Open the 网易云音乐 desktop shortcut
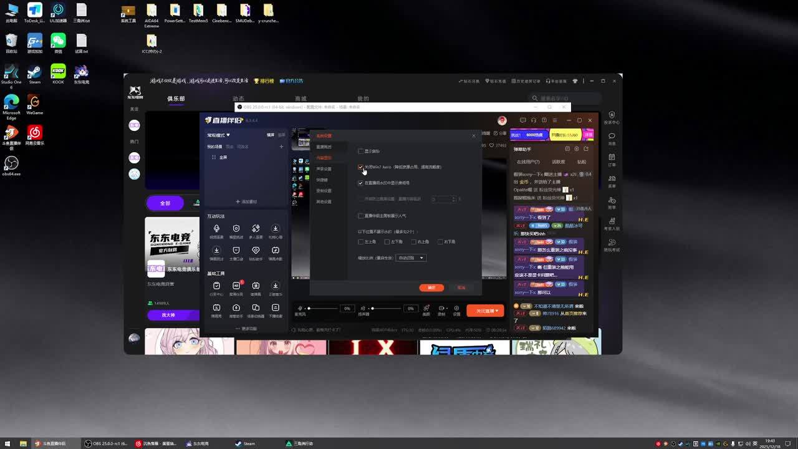The image size is (798, 449). (x=35, y=135)
